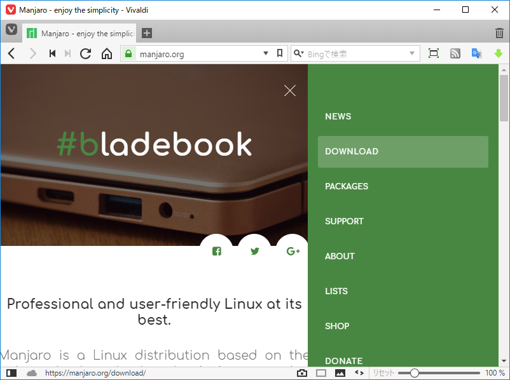Click in the Bing search field

point(356,53)
